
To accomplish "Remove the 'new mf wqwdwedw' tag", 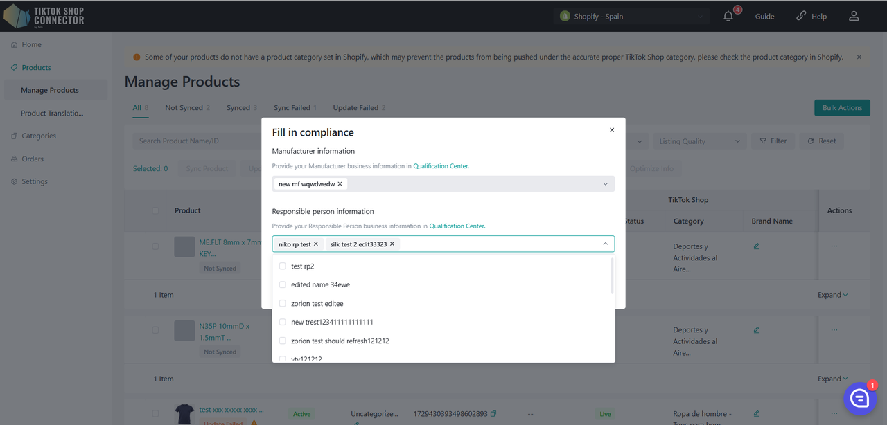I will (340, 184).
